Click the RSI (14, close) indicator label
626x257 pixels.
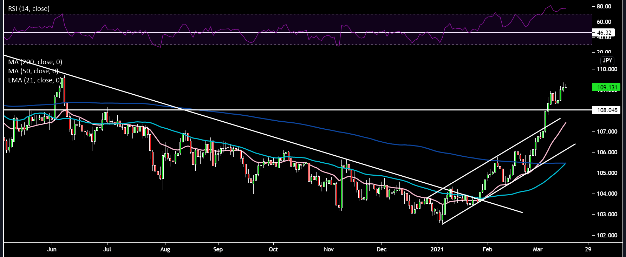[x=29, y=8]
